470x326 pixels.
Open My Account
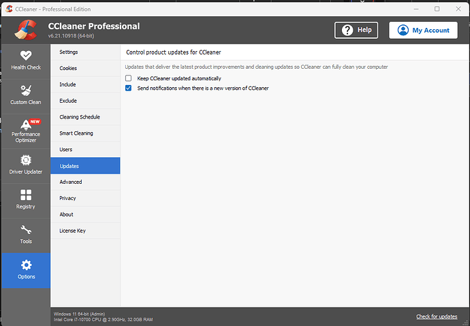(x=423, y=30)
